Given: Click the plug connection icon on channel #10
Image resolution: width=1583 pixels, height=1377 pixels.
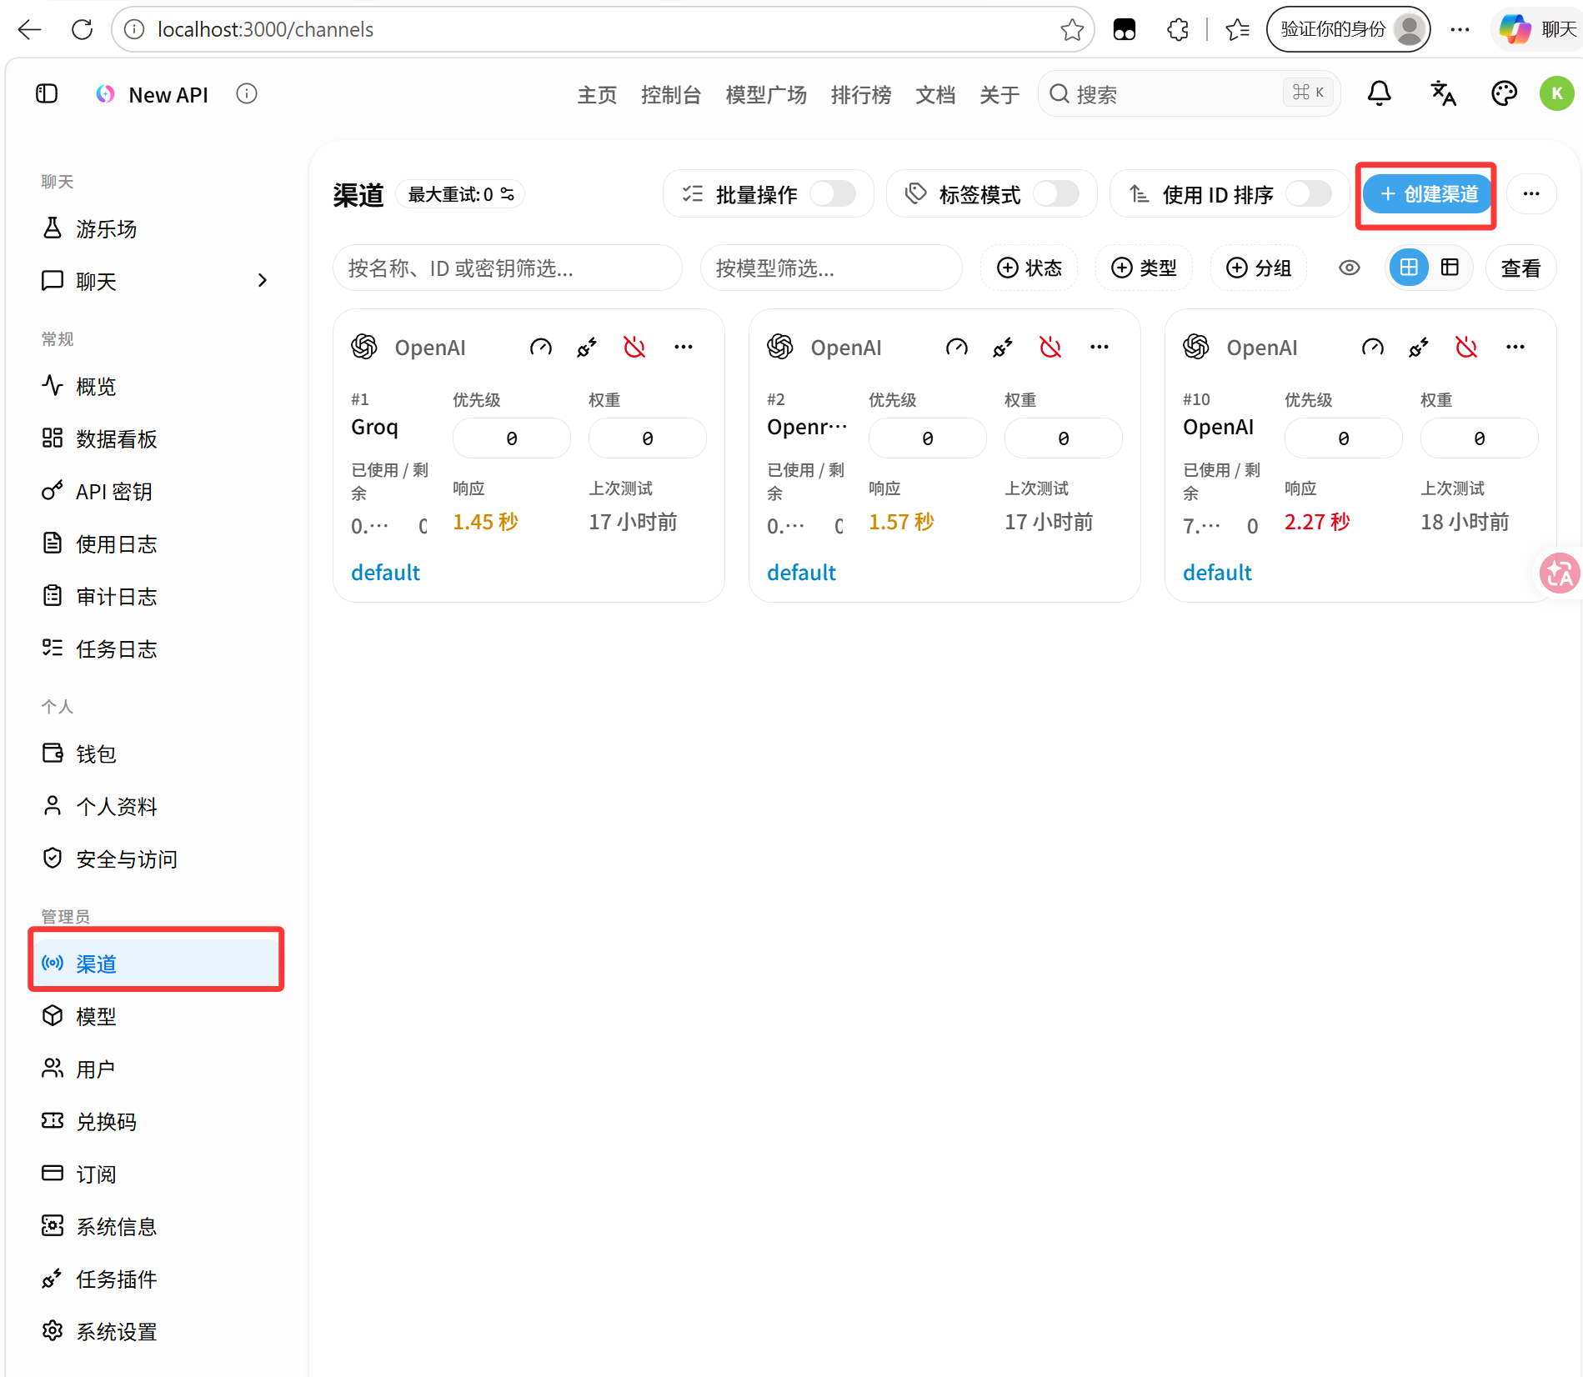Looking at the screenshot, I should (x=1418, y=347).
